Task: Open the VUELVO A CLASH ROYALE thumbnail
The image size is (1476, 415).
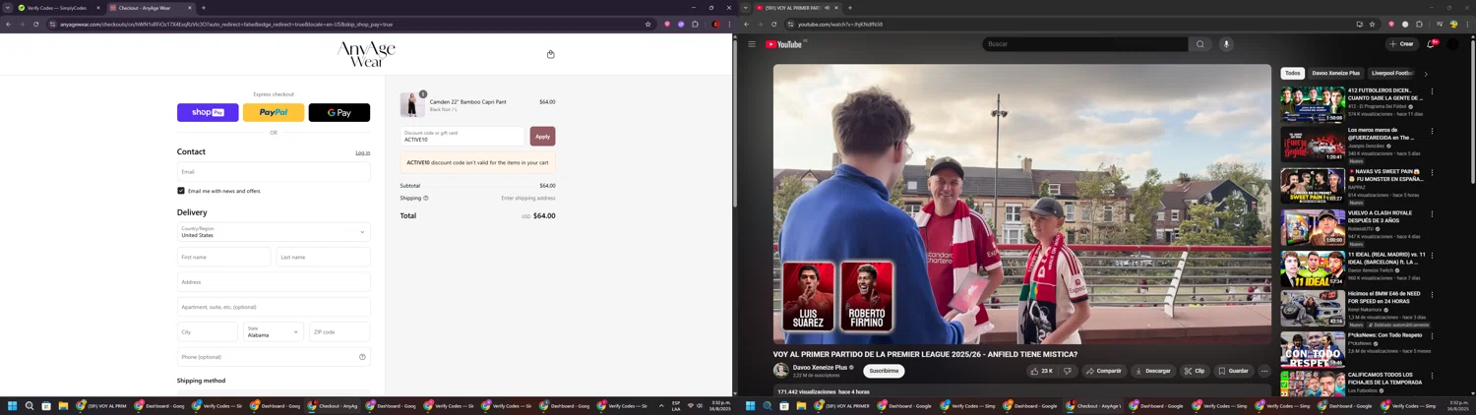Action: coord(1313,227)
